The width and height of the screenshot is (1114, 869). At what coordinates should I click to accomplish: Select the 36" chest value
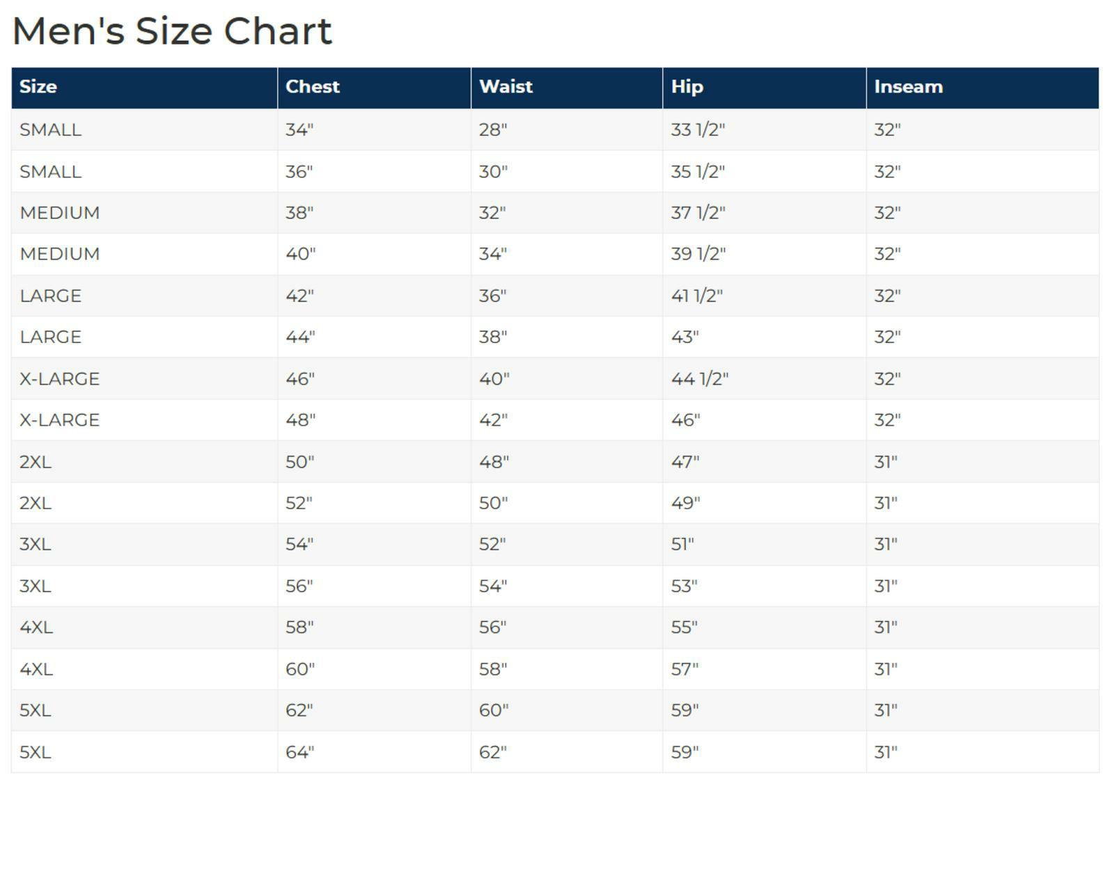[299, 172]
